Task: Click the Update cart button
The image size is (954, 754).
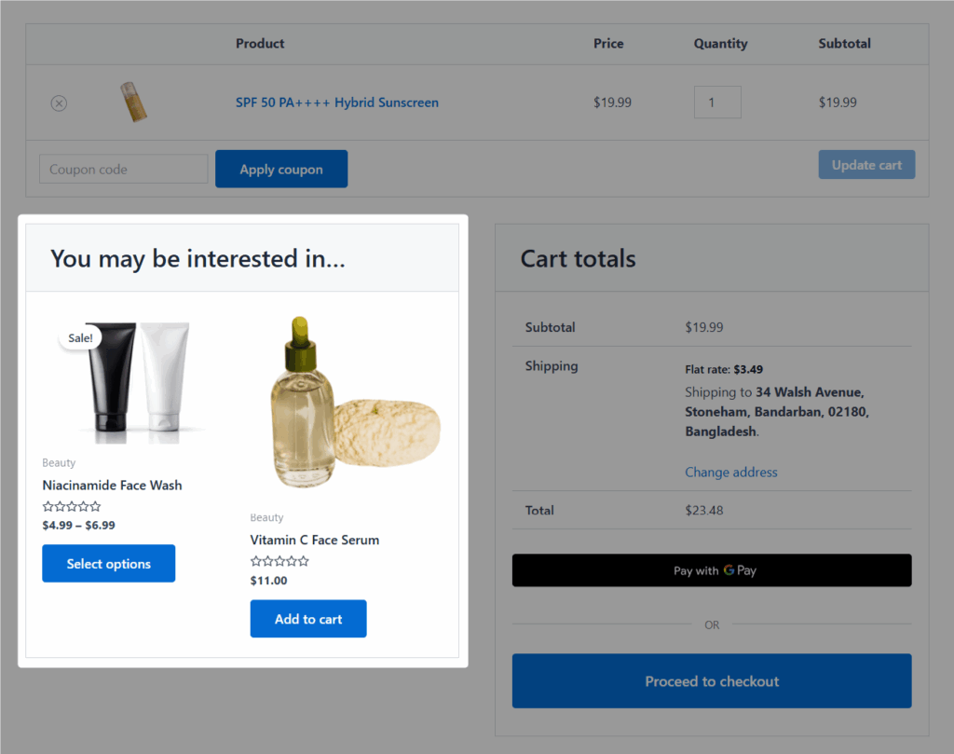Action: pos(866,165)
